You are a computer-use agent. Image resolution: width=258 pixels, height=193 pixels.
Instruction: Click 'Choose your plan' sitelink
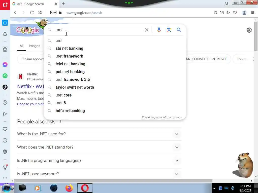tap(30, 104)
